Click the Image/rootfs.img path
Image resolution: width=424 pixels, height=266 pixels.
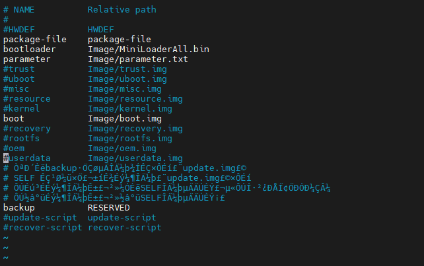point(130,139)
